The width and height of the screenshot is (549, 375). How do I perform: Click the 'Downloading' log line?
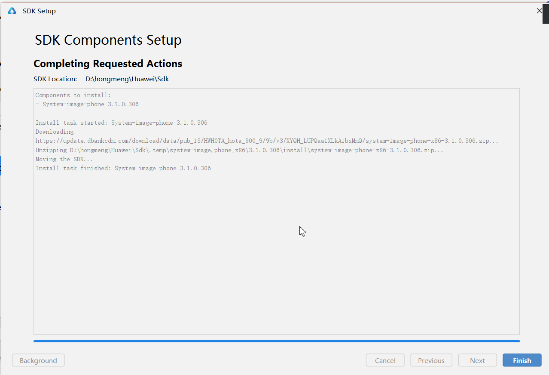coord(55,132)
